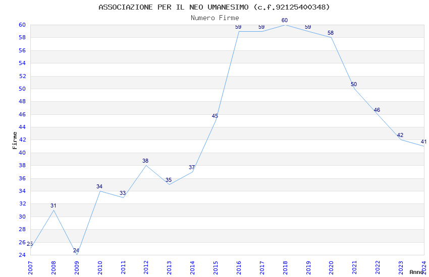Screen dimensions: 429x277
Task: Click y-axis tick value 36
Action: tap(22, 178)
